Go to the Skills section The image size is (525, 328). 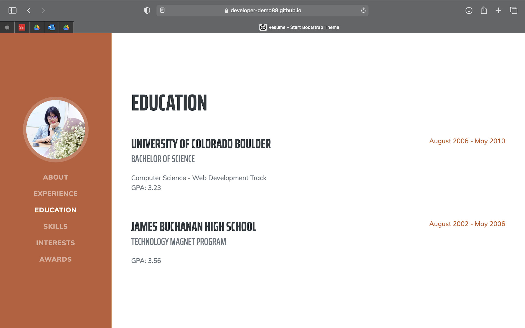click(56, 226)
